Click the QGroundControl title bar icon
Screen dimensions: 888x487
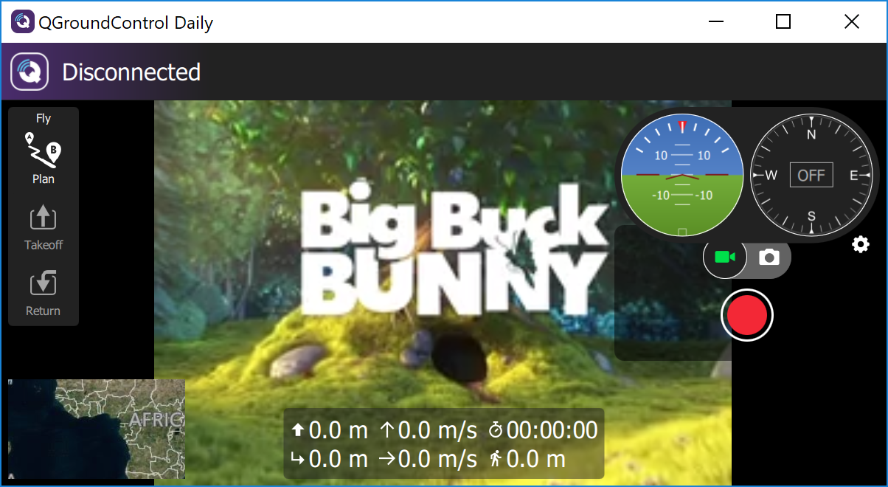[x=23, y=22]
